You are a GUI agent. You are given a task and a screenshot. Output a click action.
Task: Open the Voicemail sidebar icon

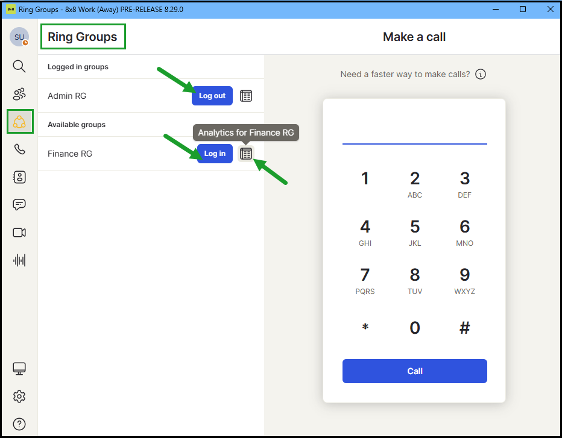pos(19,177)
